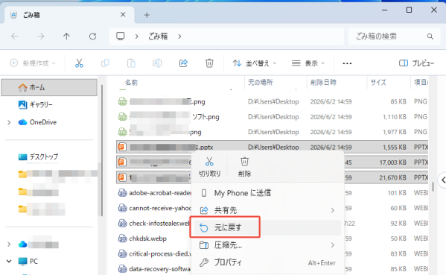This screenshot has width=446, height=275.
Task: Minimize the ごみ箱 window
Action: (x=384, y=10)
